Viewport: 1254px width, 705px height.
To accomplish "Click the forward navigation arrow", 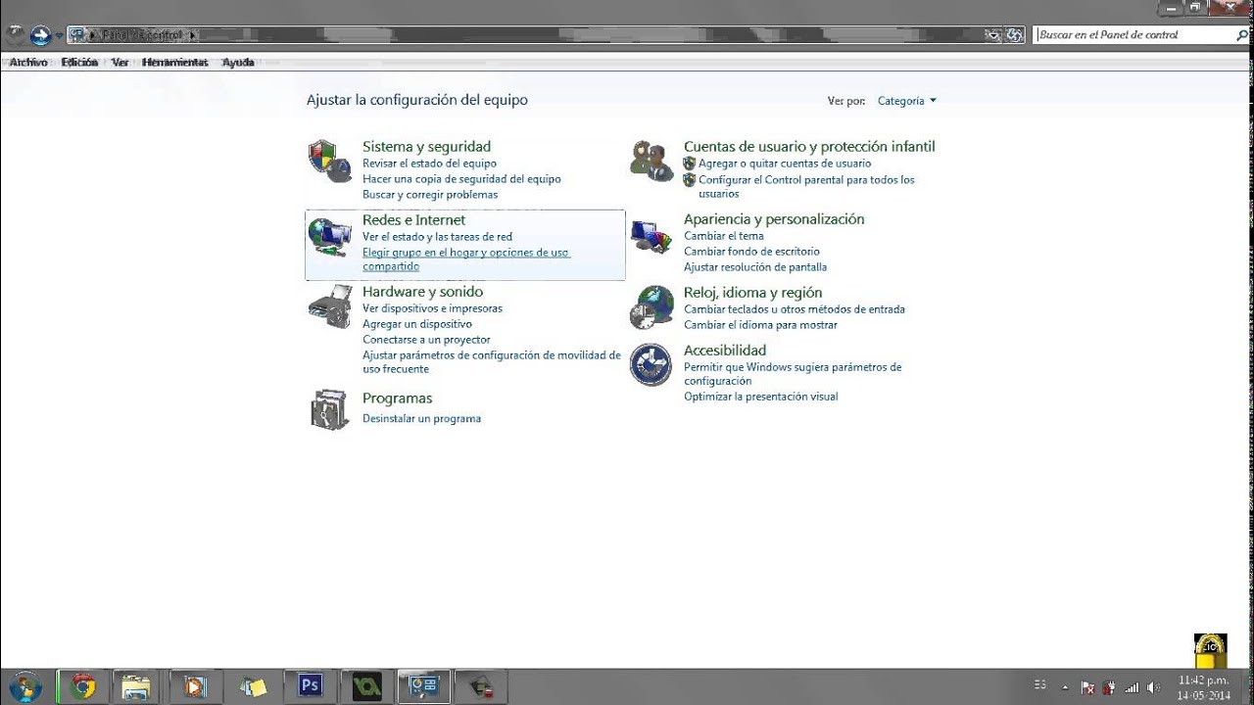I will pyautogui.click(x=41, y=35).
